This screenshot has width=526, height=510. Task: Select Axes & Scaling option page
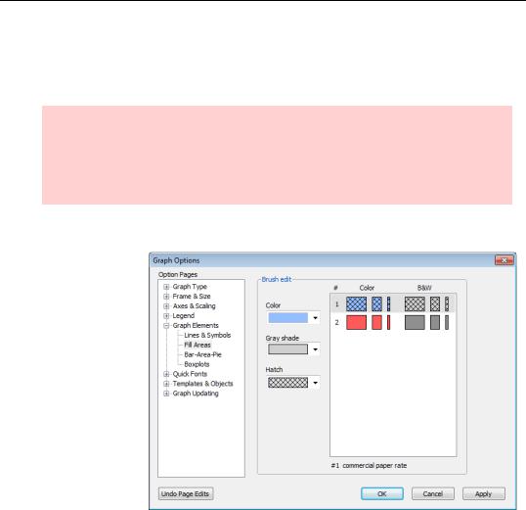(x=194, y=306)
